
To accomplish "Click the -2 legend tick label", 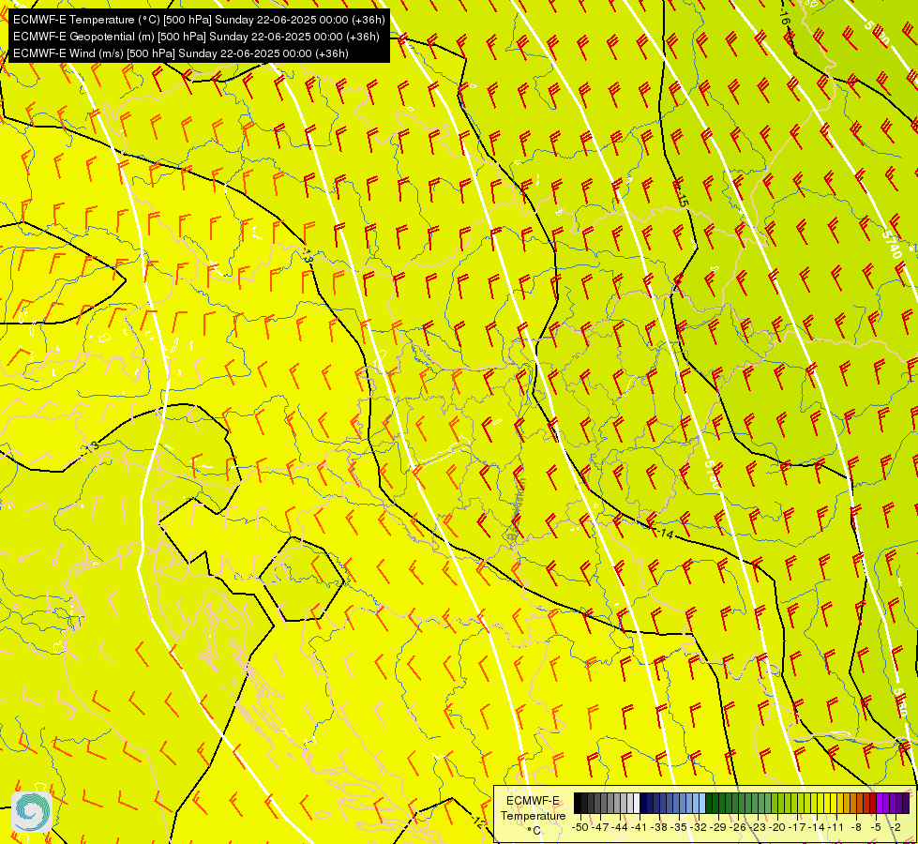I will click(895, 827).
